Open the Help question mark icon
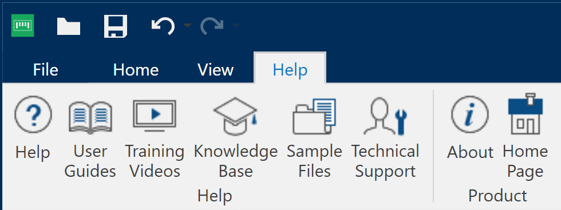 tap(33, 115)
